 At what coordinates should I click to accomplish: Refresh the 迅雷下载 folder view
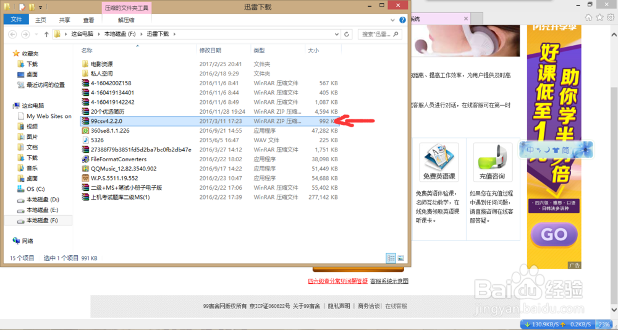(347, 35)
